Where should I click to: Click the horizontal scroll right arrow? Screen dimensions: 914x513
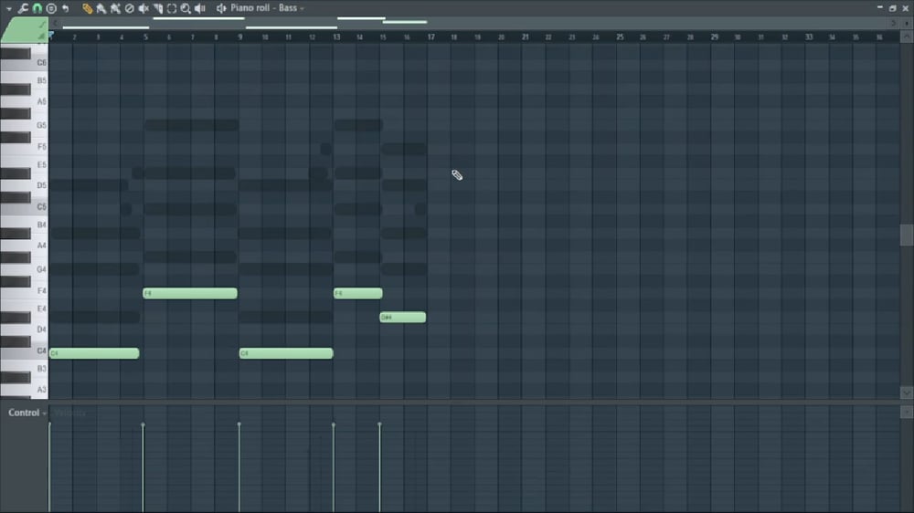point(894,24)
